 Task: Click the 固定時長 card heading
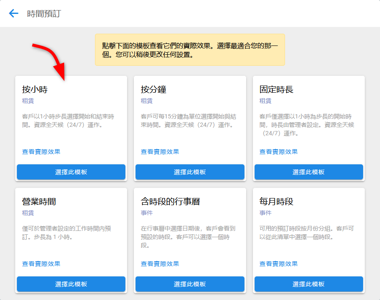pos(276,89)
